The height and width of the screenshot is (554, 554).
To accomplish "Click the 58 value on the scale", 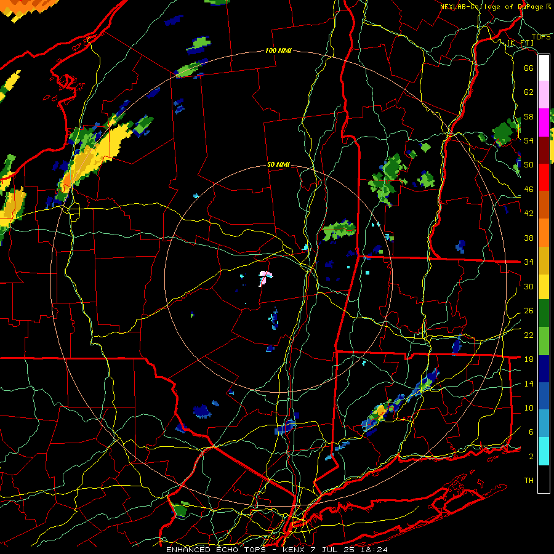I will pos(529,116).
